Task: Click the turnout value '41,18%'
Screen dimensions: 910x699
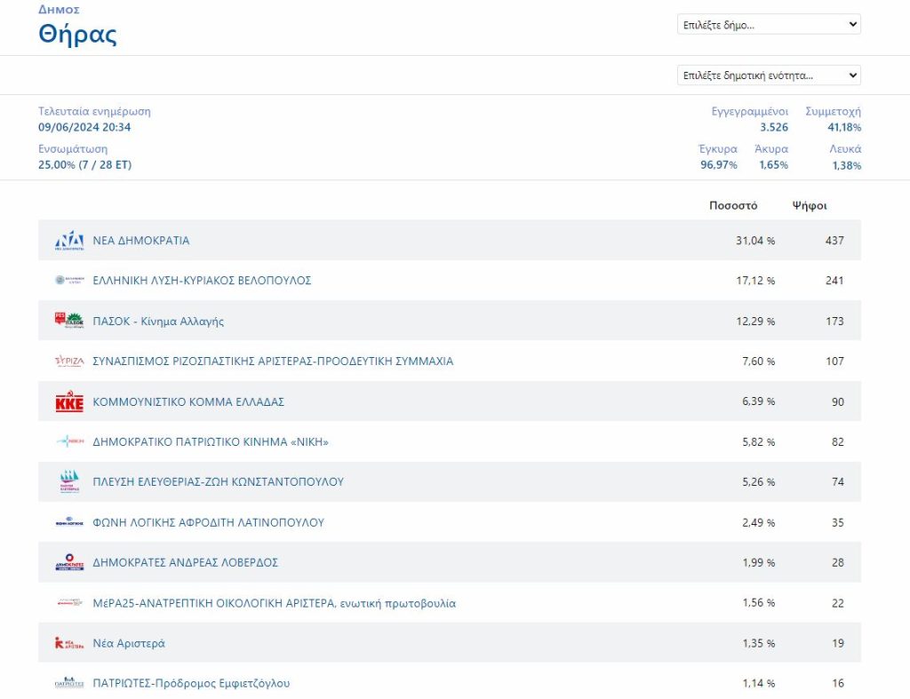Action: click(x=844, y=127)
